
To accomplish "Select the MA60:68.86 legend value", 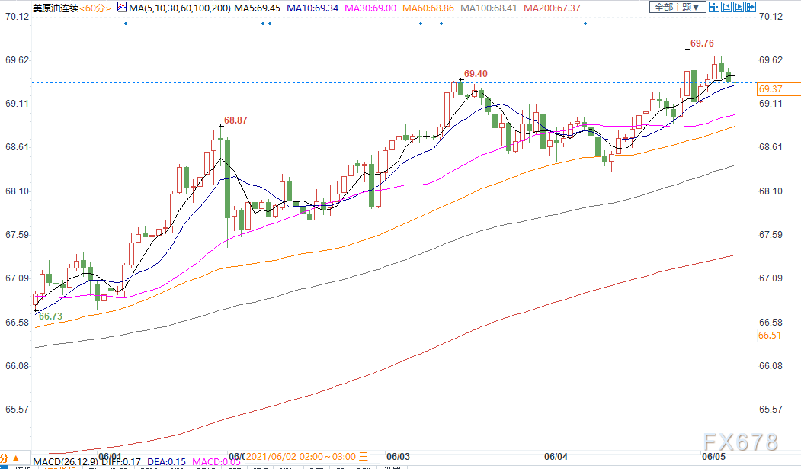I will click(428, 8).
